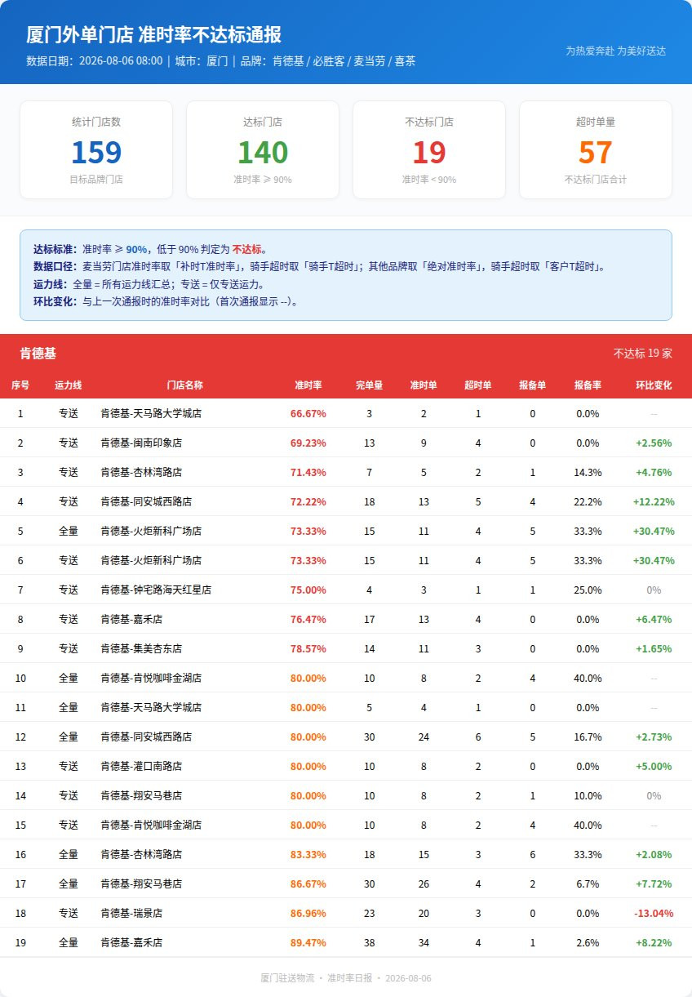Screen dimensions: 692x997
Task: Select the 达标门店 value 140
Action: coord(263,153)
